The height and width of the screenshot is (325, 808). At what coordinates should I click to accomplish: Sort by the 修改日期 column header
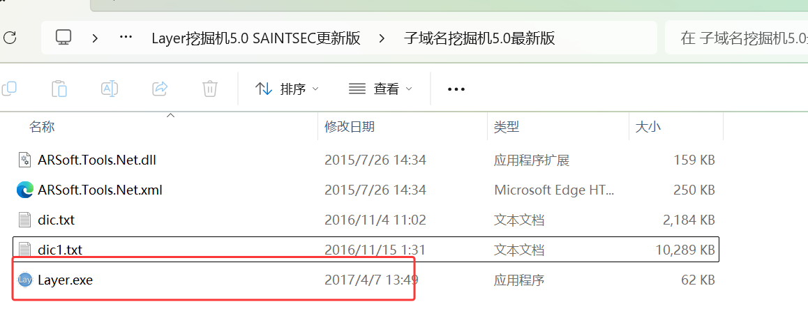click(350, 127)
